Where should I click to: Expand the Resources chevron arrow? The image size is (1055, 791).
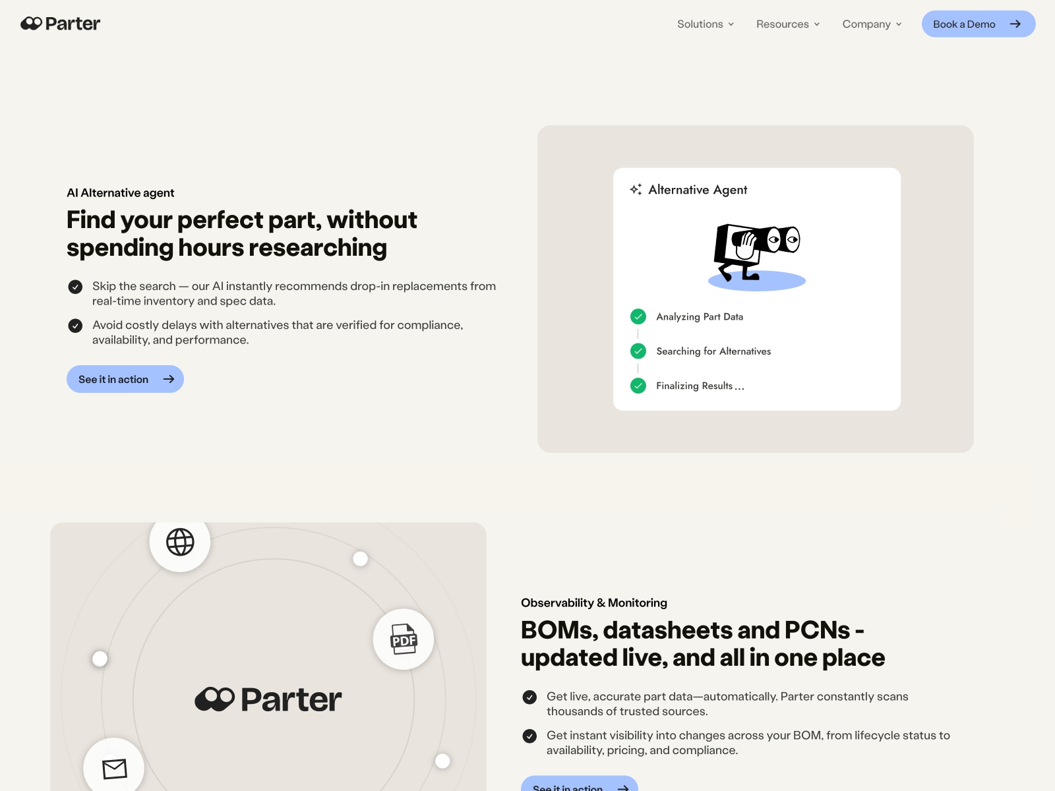(816, 24)
